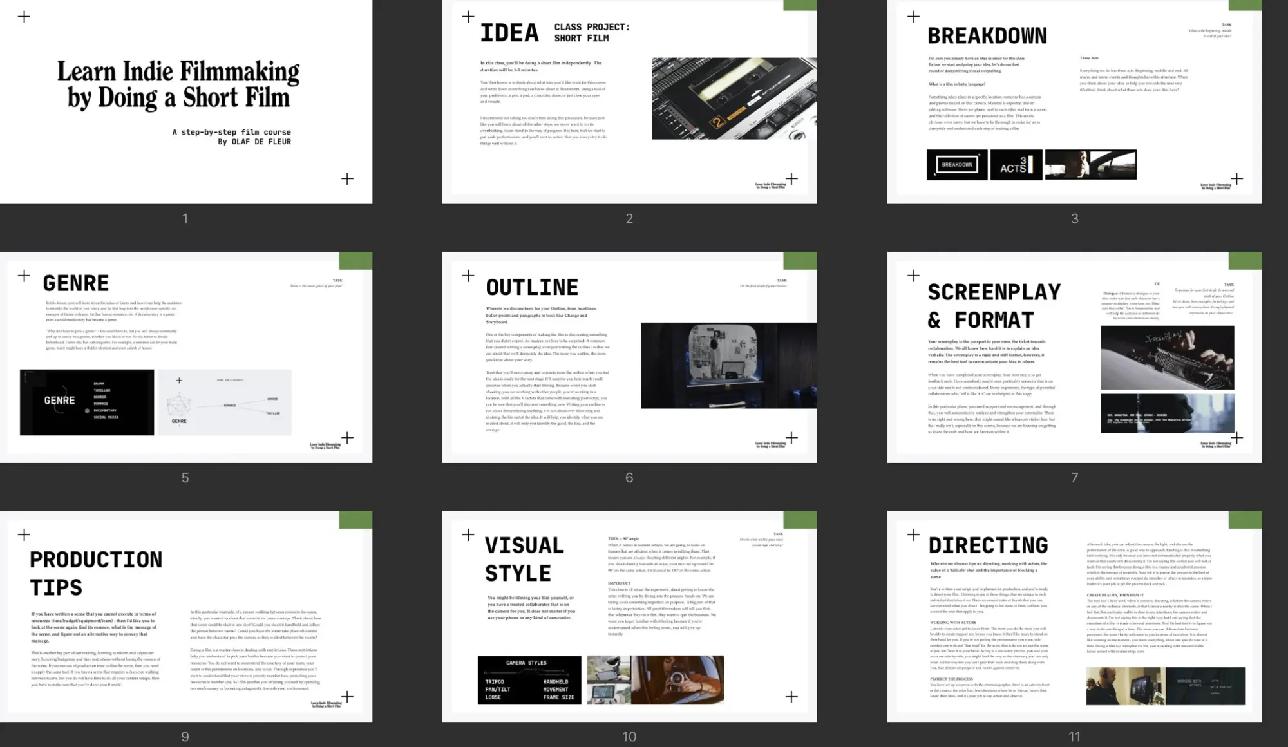Screen dimensions: 1288x747
Task: Click the plus icon top-left of PRODUCTION TIPS slide
Action: tap(24, 534)
